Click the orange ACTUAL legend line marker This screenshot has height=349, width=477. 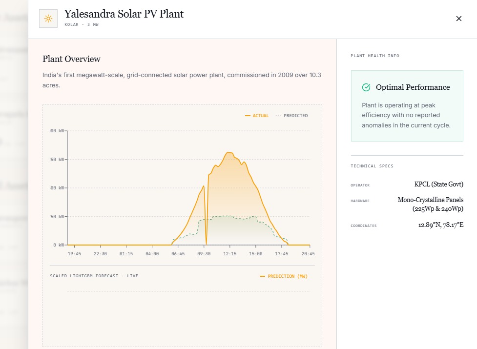(x=248, y=116)
